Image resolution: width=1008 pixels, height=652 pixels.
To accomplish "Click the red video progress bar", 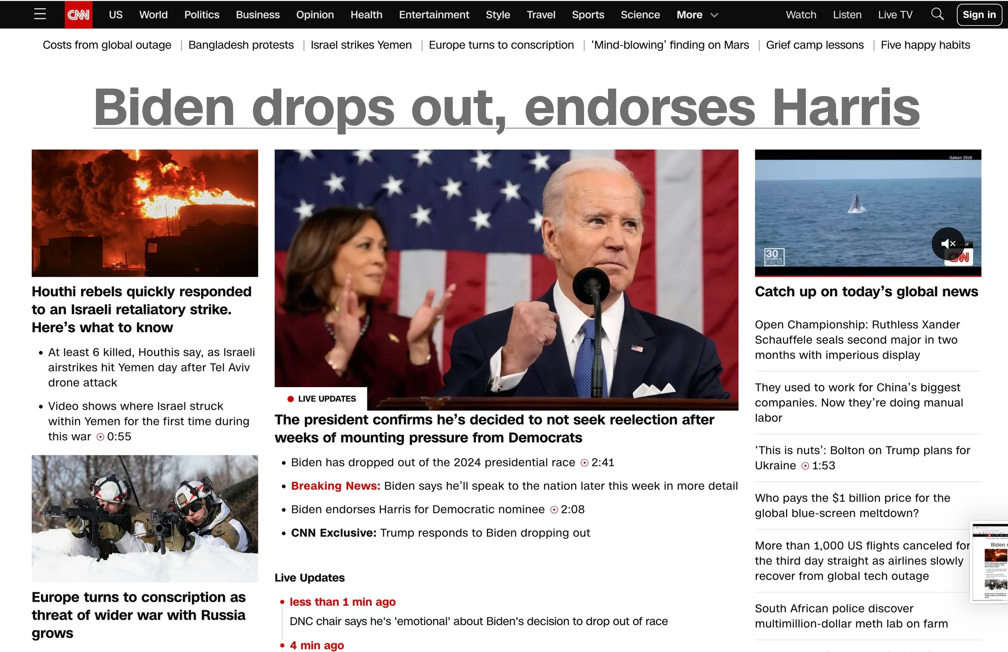I will tap(867, 275).
